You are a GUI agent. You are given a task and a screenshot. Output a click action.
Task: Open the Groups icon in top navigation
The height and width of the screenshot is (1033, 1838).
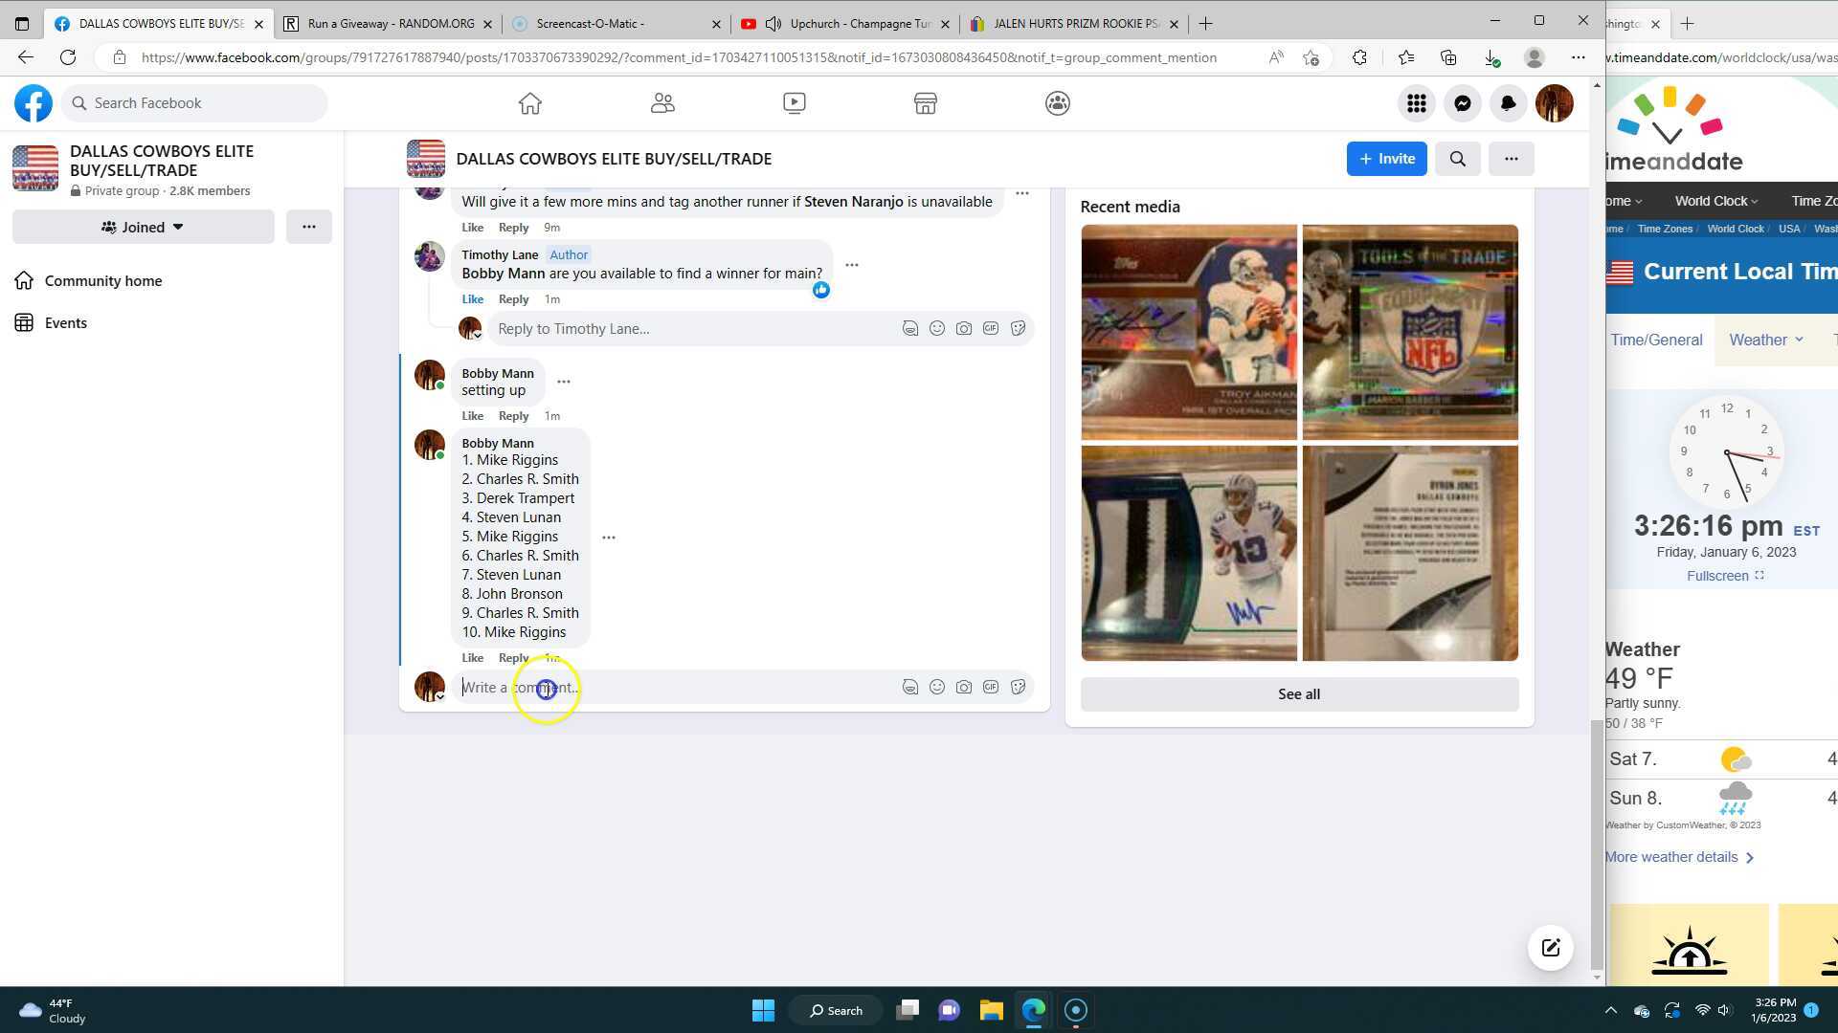pyautogui.click(x=1057, y=103)
